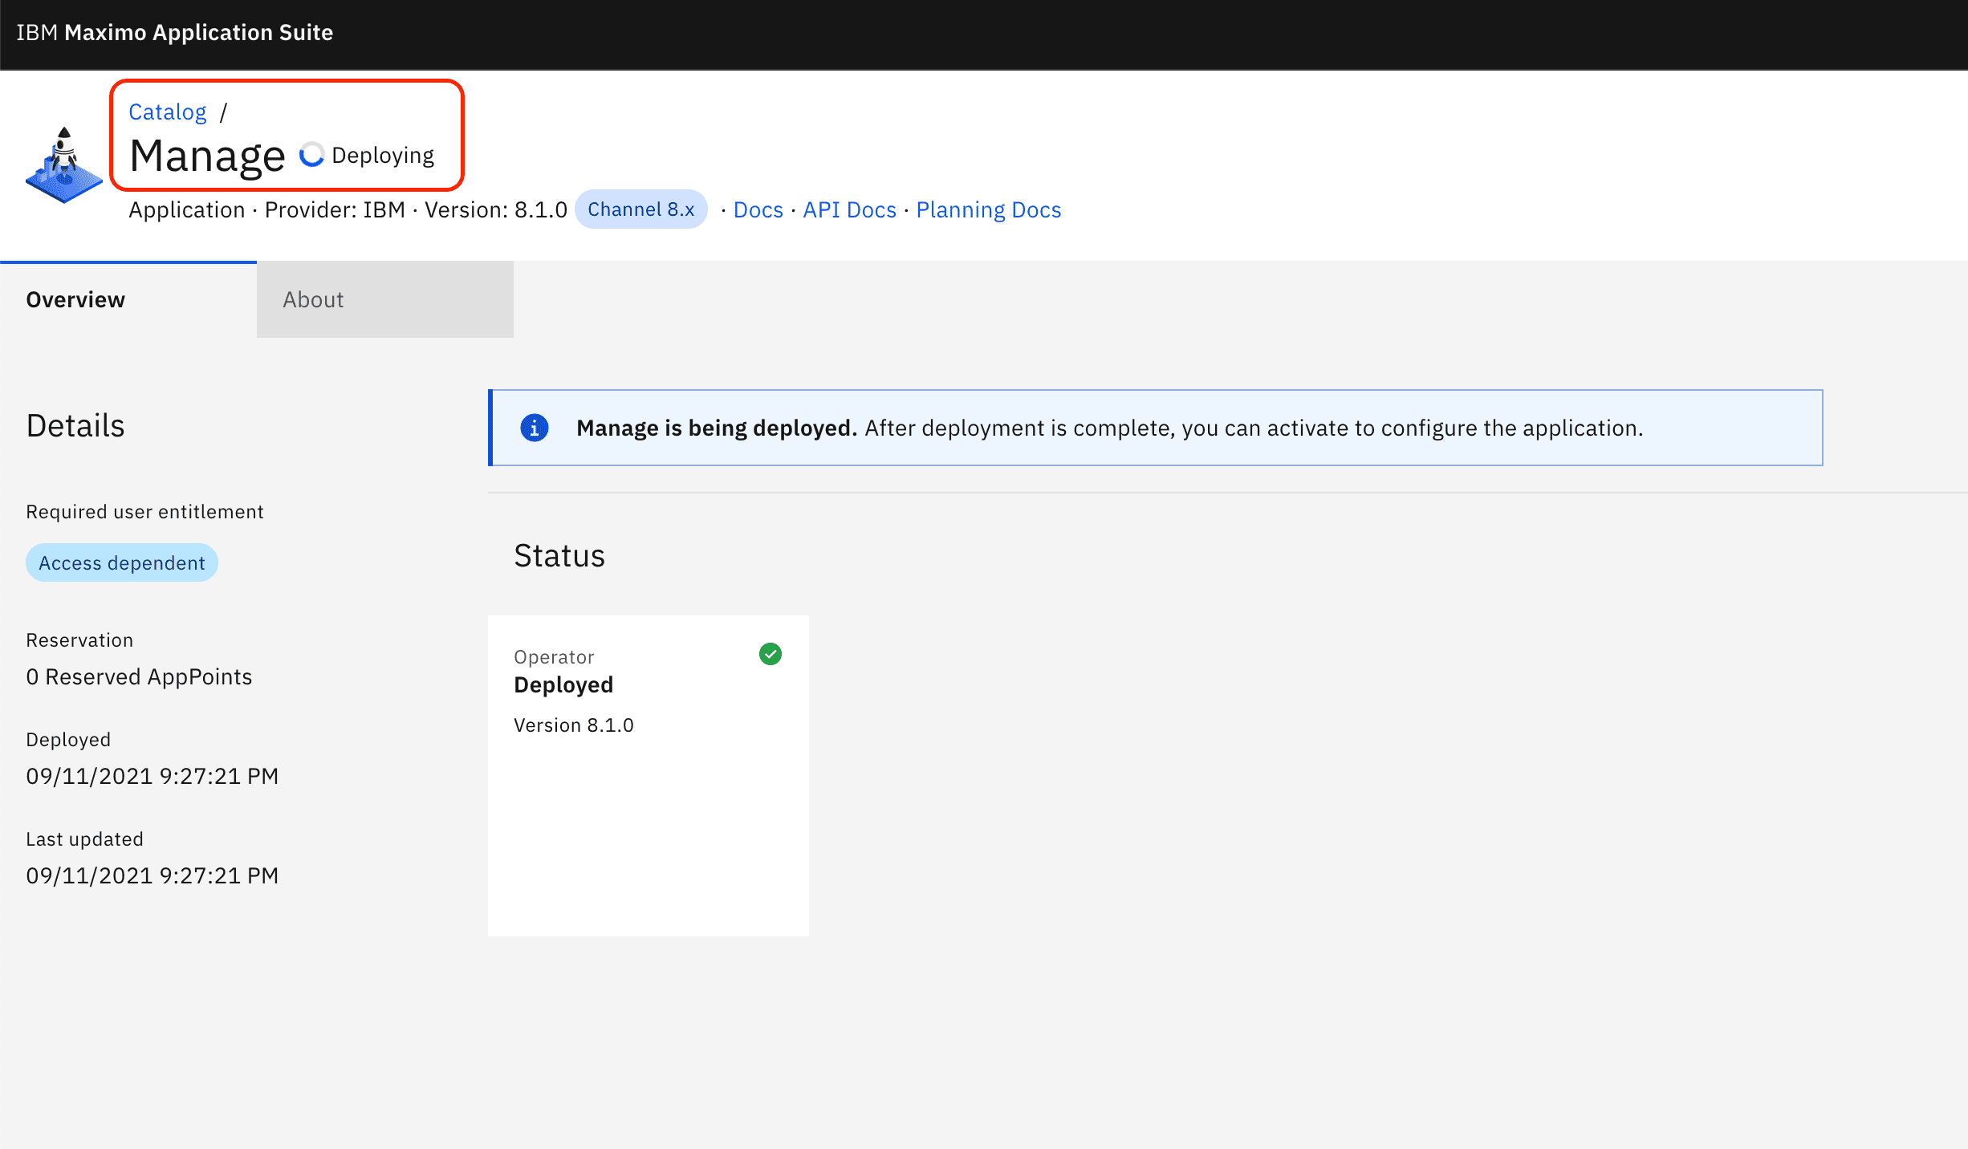Click the Provider: IBM text
The height and width of the screenshot is (1149, 1968).
pos(335,209)
